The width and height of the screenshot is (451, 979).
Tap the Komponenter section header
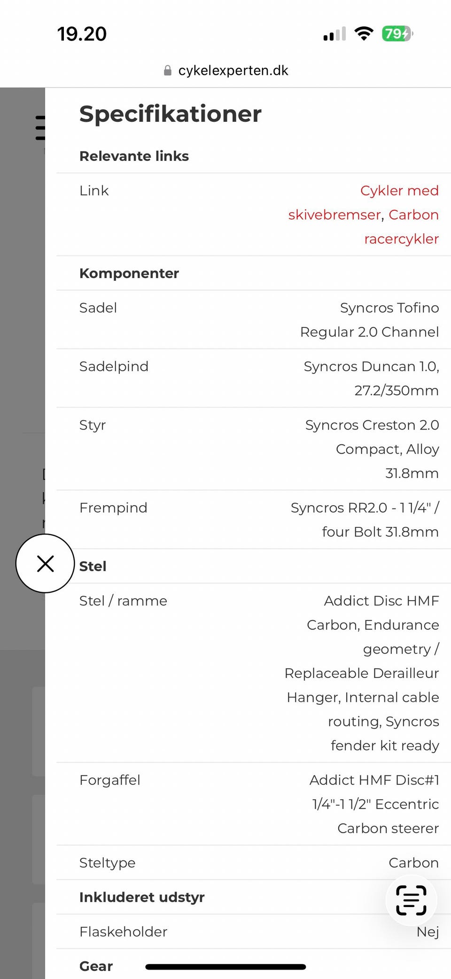129,273
